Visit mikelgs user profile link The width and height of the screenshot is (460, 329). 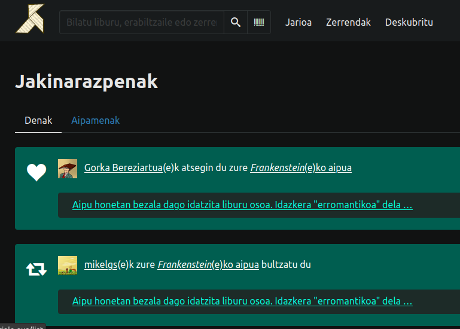pyautogui.click(x=100, y=265)
